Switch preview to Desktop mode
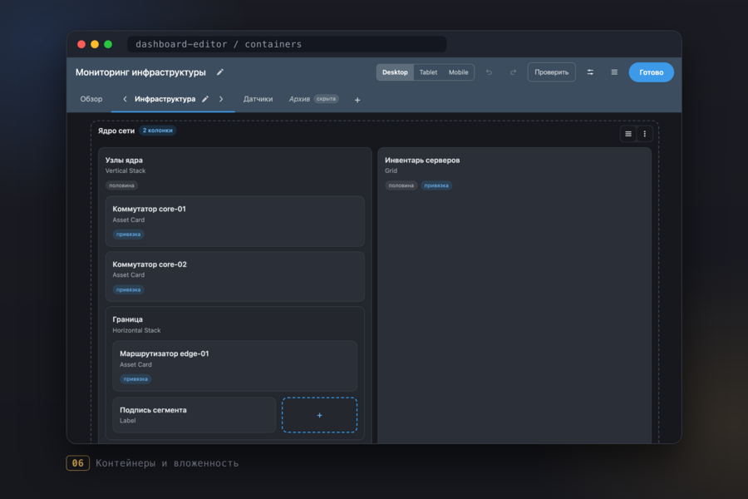The image size is (748, 499). (395, 72)
